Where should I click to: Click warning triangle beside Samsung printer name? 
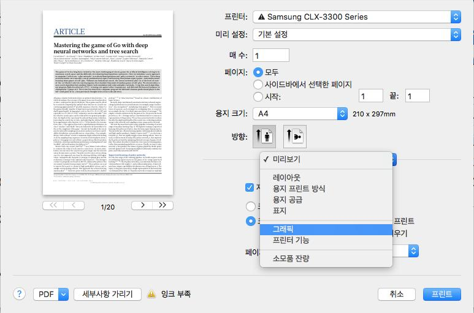pyautogui.click(x=261, y=17)
